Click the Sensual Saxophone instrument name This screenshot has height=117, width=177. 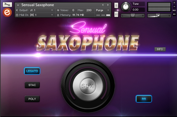pyautogui.click(x=38, y=5)
